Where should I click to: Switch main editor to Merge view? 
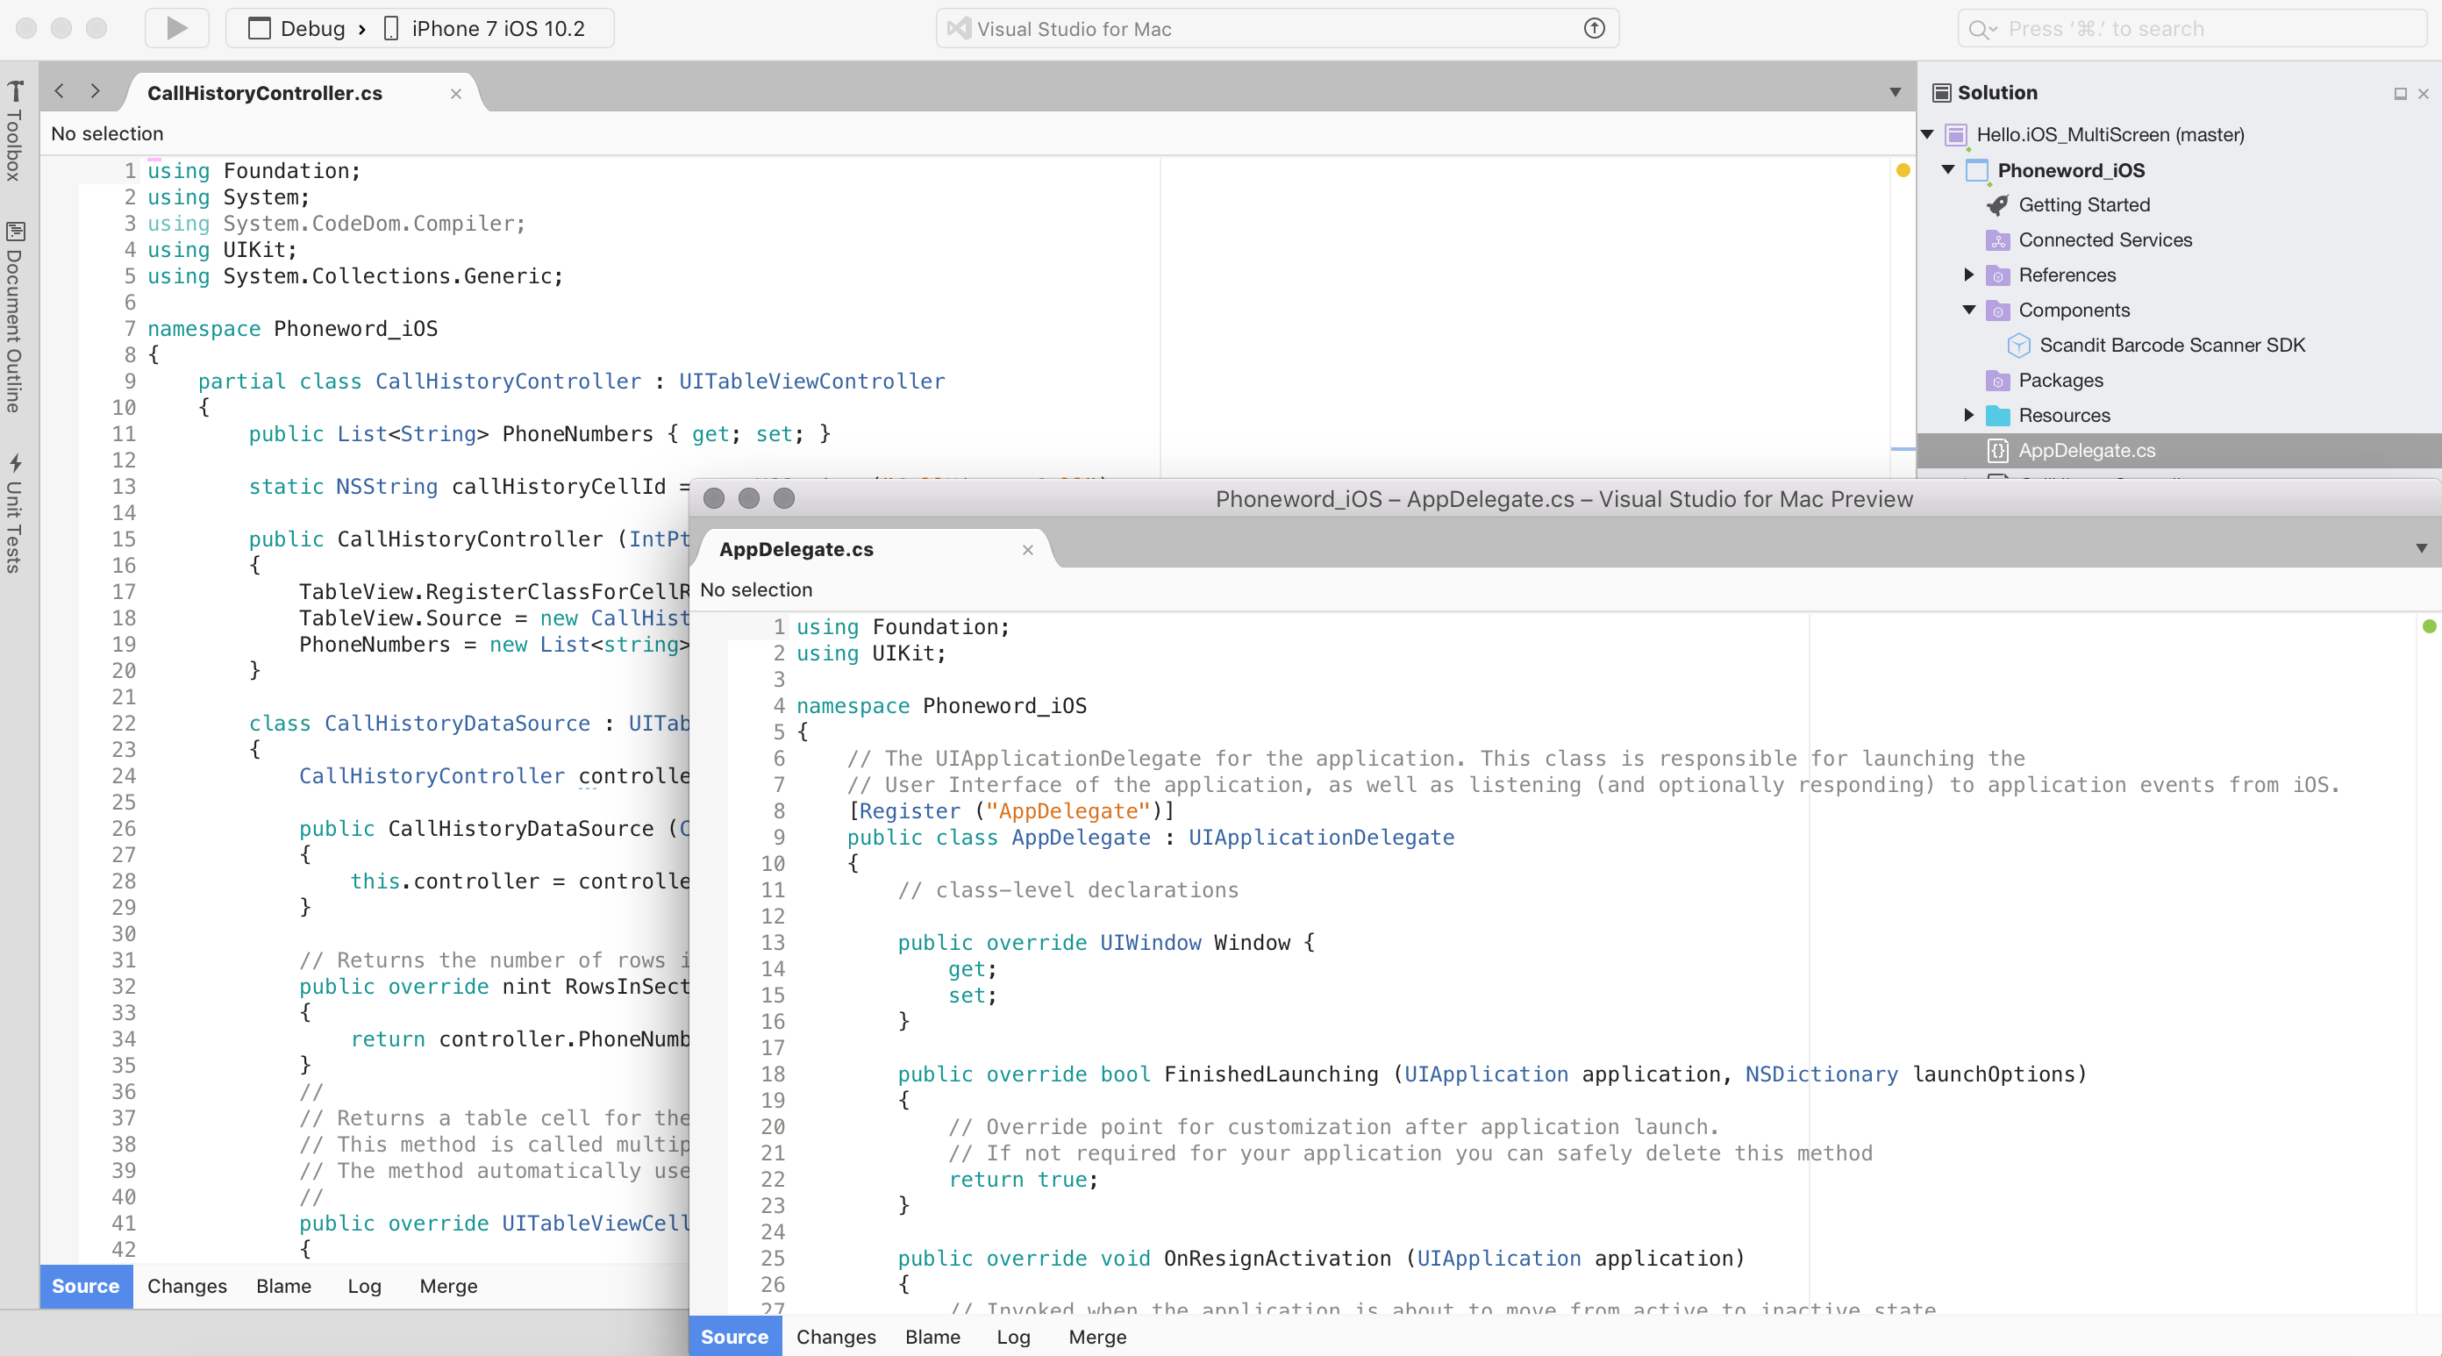tap(448, 1286)
